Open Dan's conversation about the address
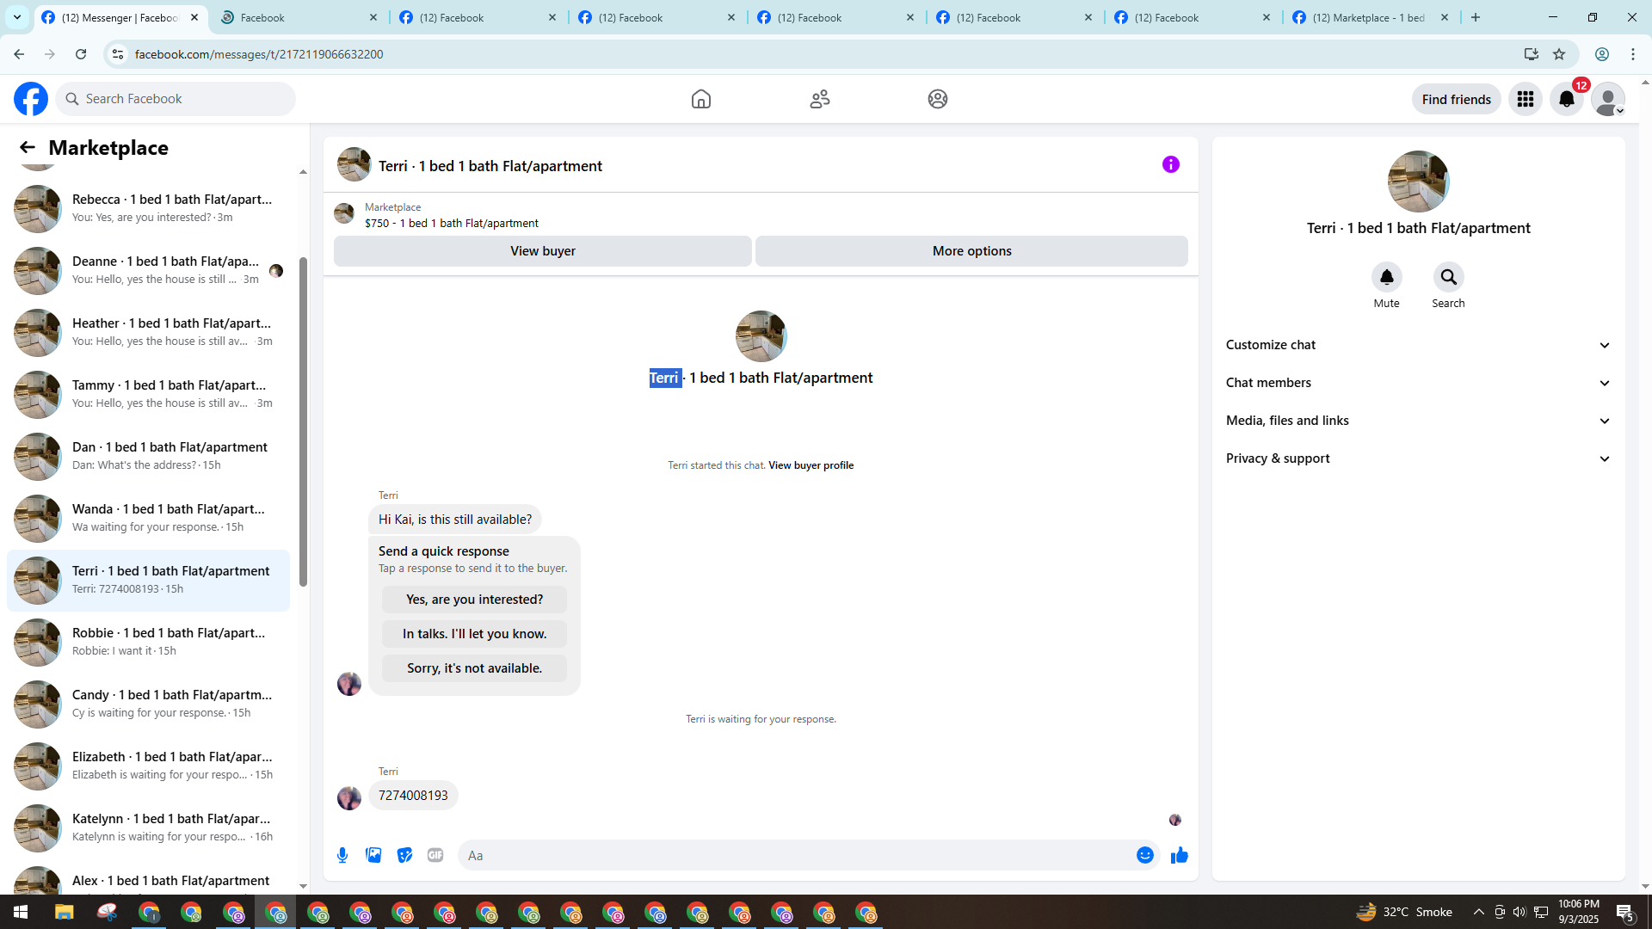 [149, 457]
